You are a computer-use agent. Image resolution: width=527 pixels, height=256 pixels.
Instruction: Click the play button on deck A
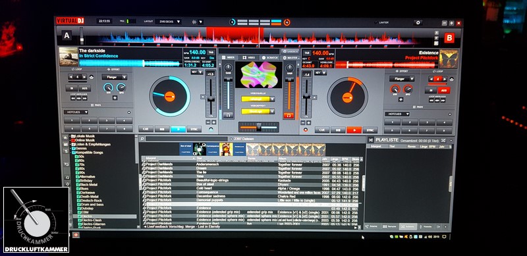pyautogui.click(x=178, y=129)
